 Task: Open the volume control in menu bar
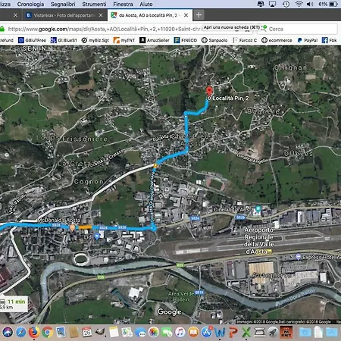310,4
